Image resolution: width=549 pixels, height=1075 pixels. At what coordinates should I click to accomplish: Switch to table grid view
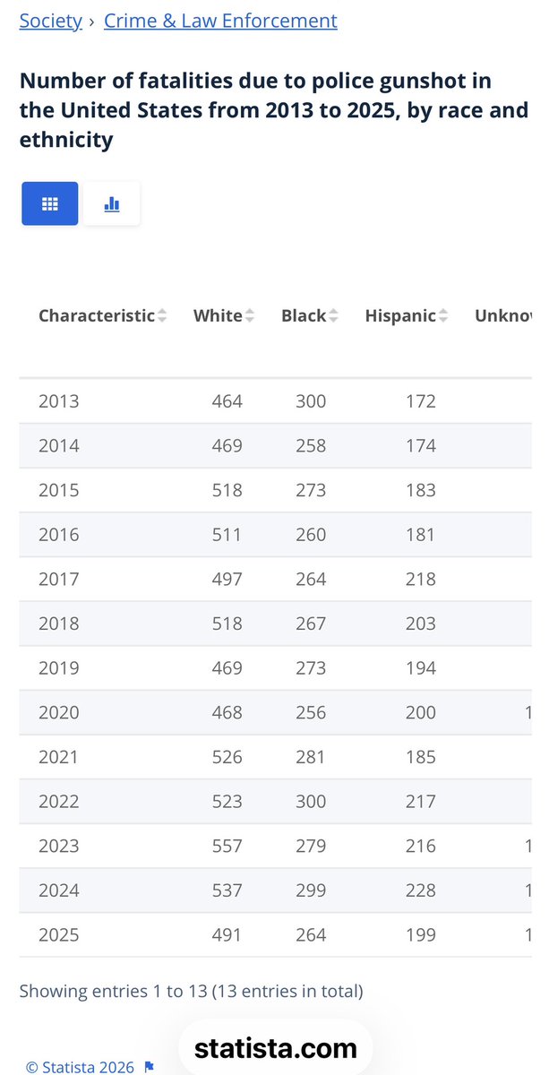(x=50, y=203)
